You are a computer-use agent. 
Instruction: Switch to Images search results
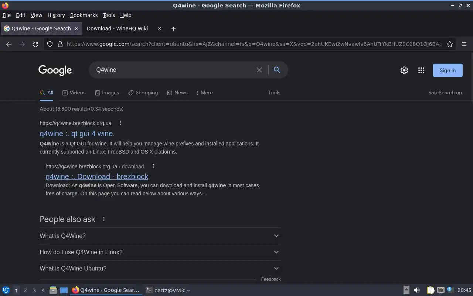(107, 93)
